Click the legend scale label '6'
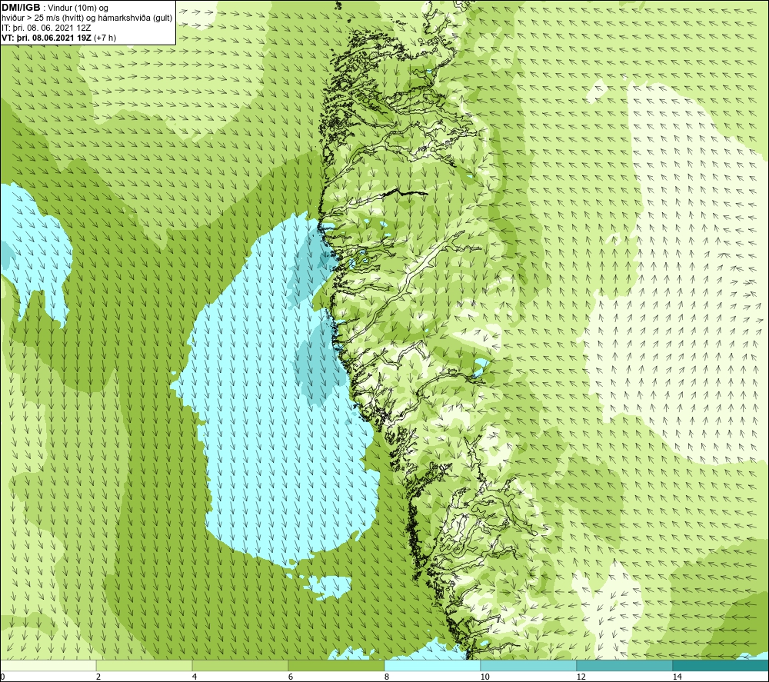 click(291, 677)
